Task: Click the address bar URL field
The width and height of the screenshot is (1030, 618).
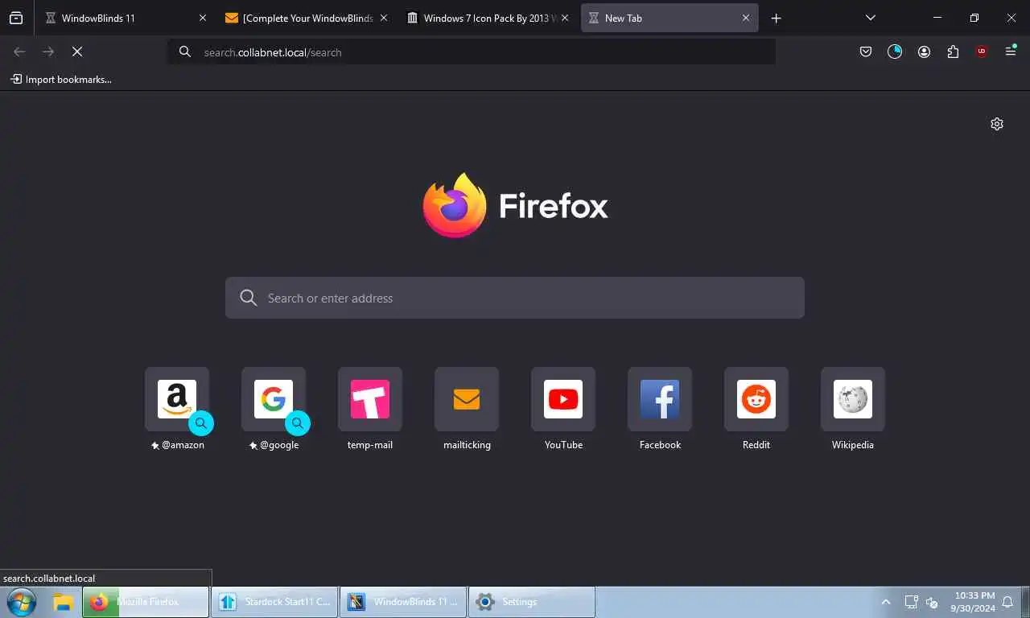Action: (x=472, y=51)
